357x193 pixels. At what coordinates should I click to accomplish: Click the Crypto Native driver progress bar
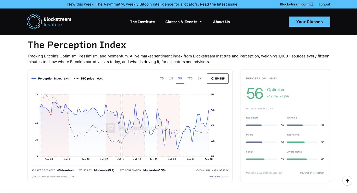coord(302,159)
